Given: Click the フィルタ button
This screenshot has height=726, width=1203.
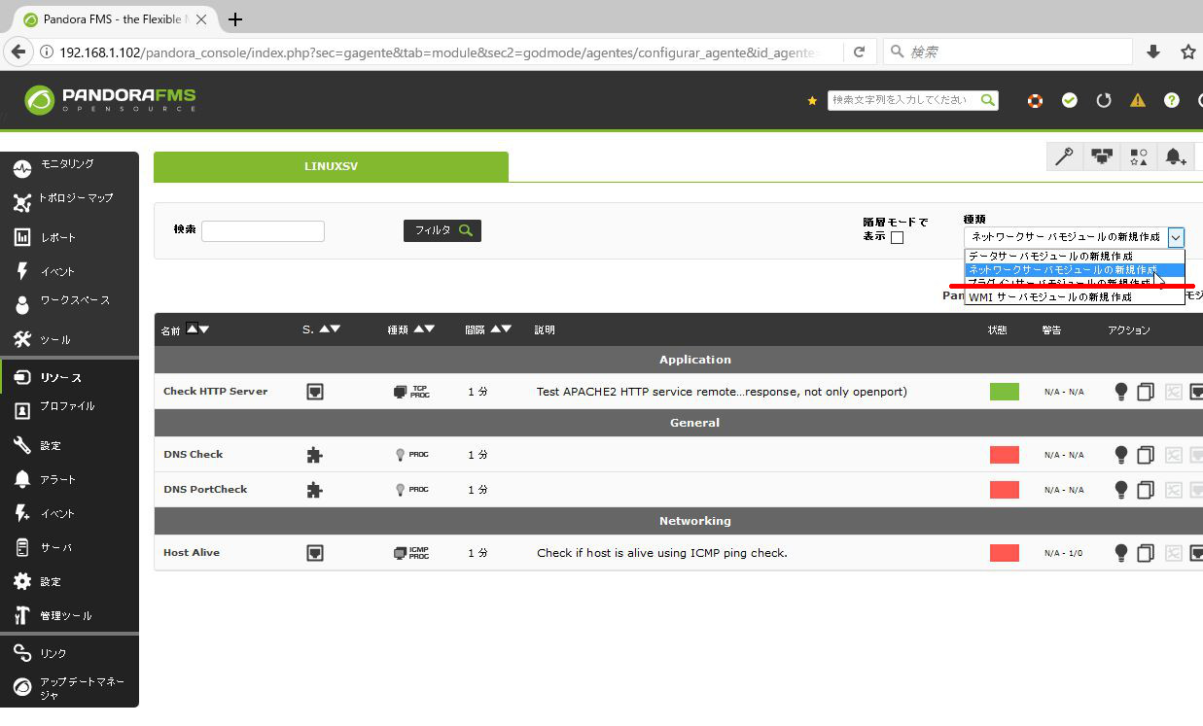Looking at the screenshot, I should click(x=442, y=230).
